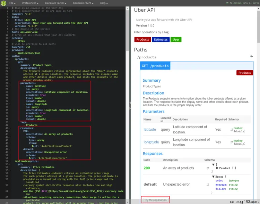Toggle schema view icon for latitude row
The height and width of the screenshot is (204, 260).
pyautogui.click(x=232, y=130)
